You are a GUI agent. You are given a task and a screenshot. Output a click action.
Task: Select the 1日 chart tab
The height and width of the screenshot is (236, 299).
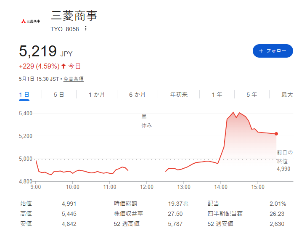coord(24,94)
